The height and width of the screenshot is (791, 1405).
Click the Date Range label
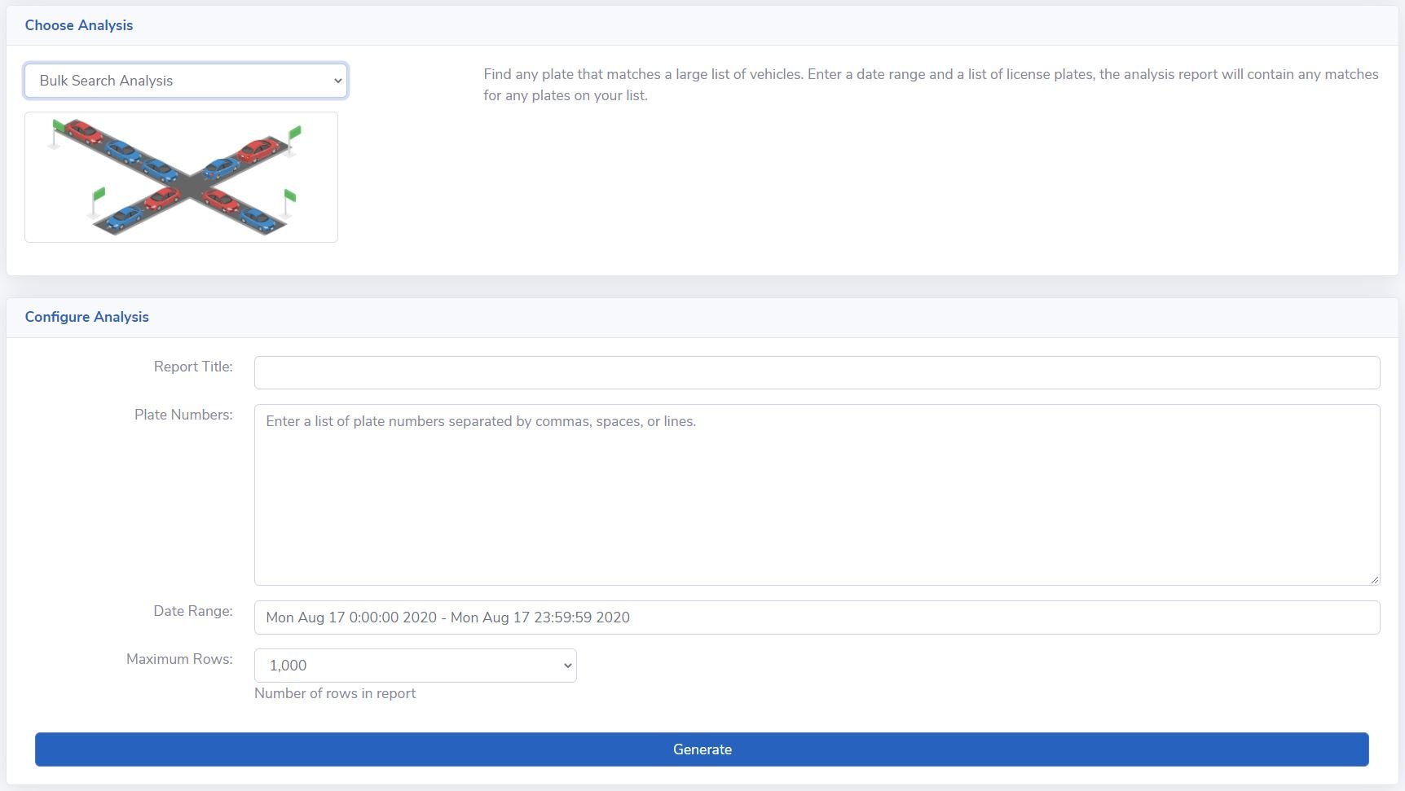tap(193, 611)
